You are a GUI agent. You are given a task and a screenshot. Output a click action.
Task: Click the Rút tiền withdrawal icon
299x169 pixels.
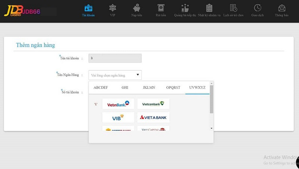coord(161,8)
